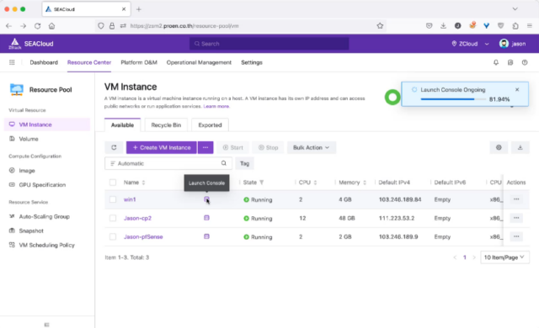Expand the ZCloud zone selector
Image resolution: width=539 pixels, height=328 pixels.
coord(470,44)
